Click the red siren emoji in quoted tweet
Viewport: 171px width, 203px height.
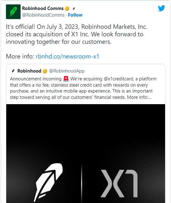pyautogui.click(x=66, y=79)
